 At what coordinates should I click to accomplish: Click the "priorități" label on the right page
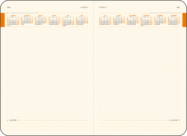tap(174, 120)
